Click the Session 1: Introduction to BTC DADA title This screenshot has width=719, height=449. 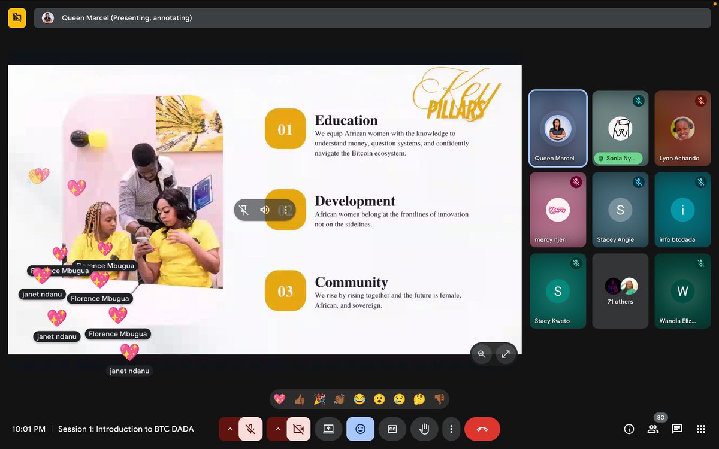point(126,429)
